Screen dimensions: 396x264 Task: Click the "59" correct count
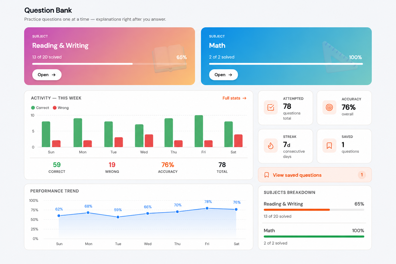click(57, 165)
